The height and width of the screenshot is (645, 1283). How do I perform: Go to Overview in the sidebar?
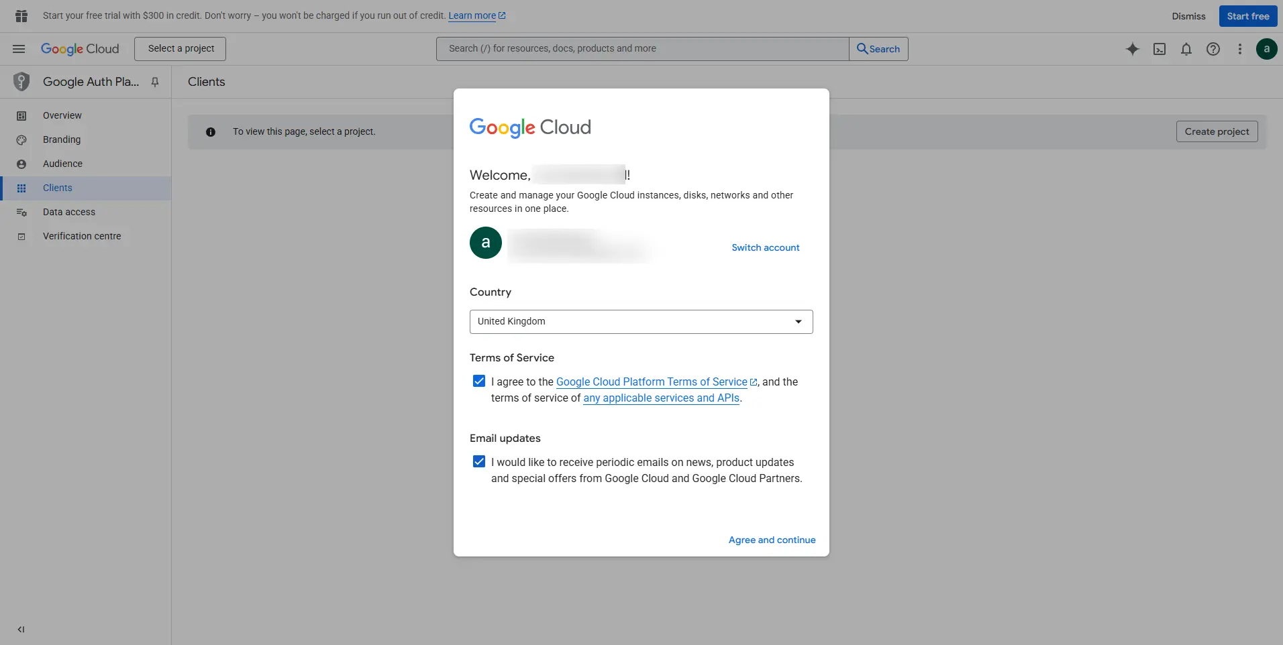(86, 116)
